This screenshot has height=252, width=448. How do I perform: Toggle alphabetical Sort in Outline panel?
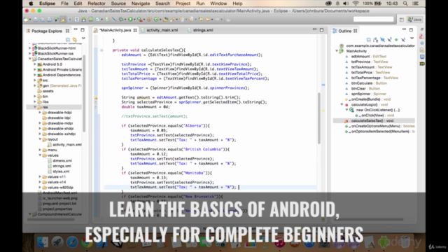pyautogui.click(x=375, y=40)
